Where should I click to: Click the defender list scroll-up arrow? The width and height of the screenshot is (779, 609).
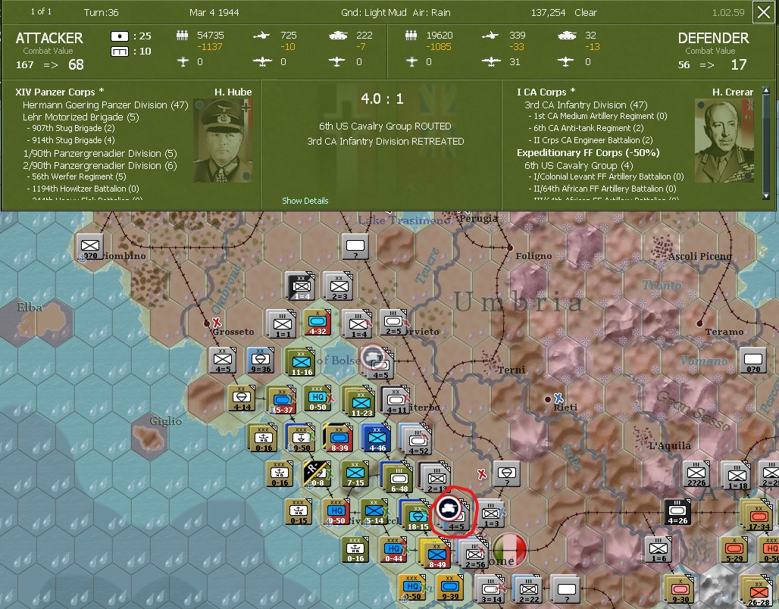(765, 91)
